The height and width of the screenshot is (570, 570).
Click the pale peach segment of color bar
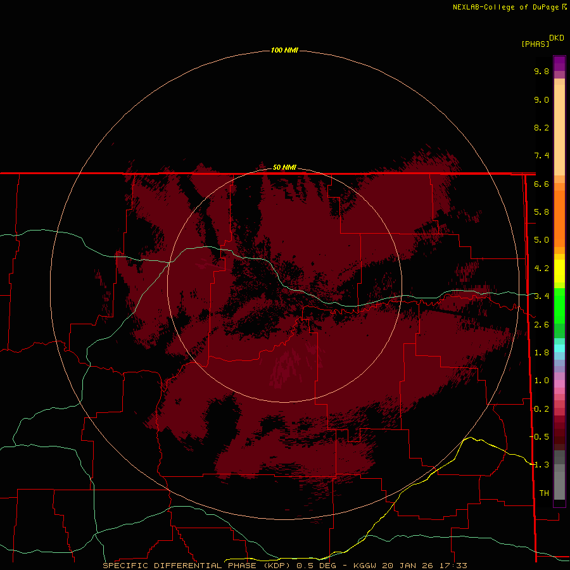pos(559,129)
